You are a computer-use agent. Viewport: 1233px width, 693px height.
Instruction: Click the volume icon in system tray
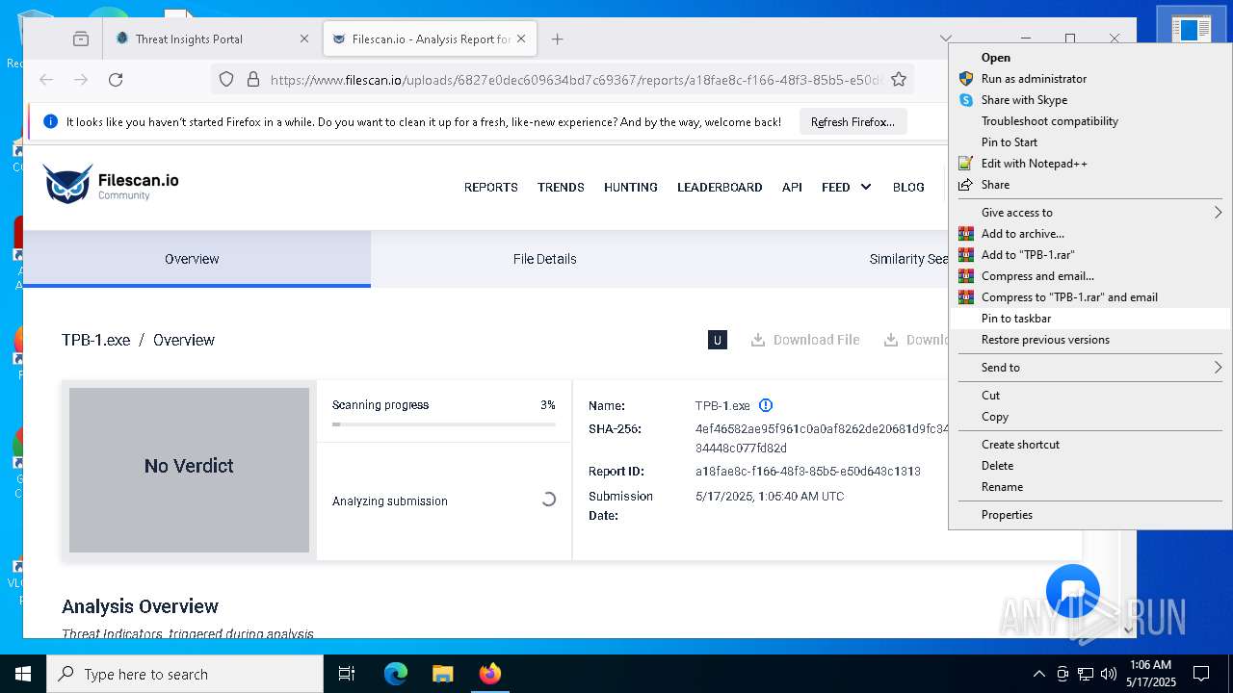[x=1109, y=674]
